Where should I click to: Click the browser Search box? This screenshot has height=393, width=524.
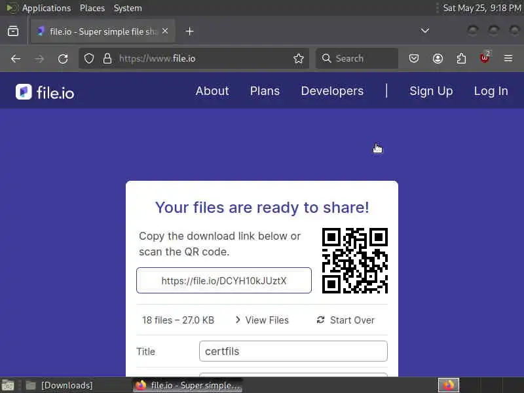357,58
